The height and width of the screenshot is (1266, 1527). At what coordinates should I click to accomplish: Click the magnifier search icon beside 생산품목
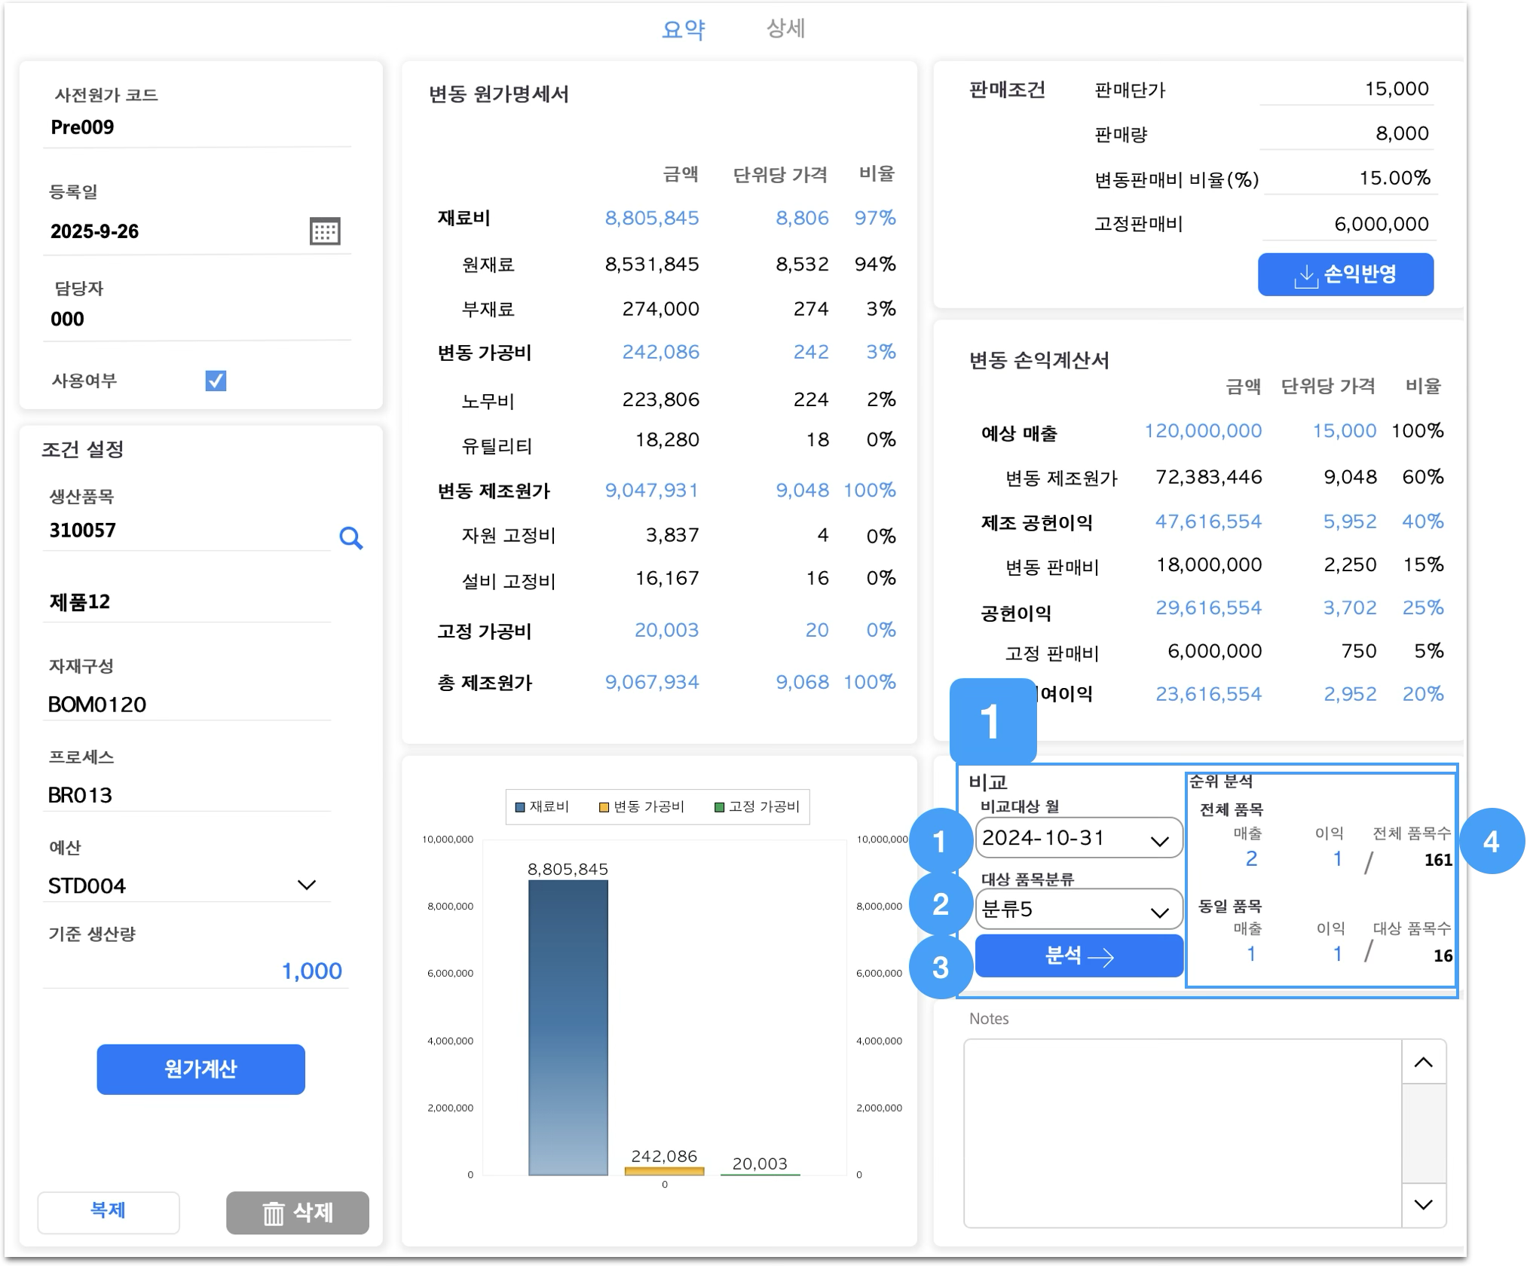pos(350,538)
